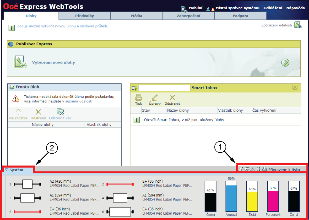Click the Žlutá 65% ink level bar
The height and width of the screenshot is (220, 309).
point(252,196)
